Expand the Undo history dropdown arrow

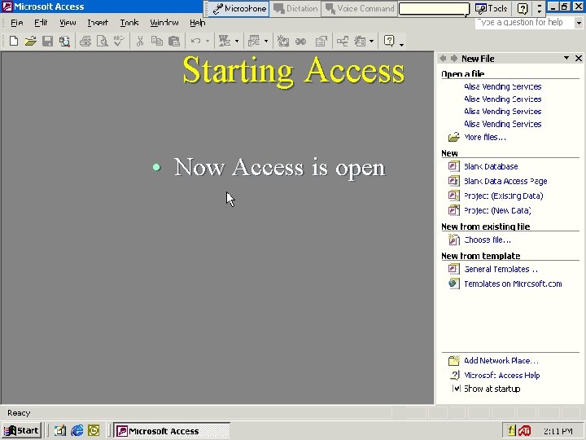point(207,41)
